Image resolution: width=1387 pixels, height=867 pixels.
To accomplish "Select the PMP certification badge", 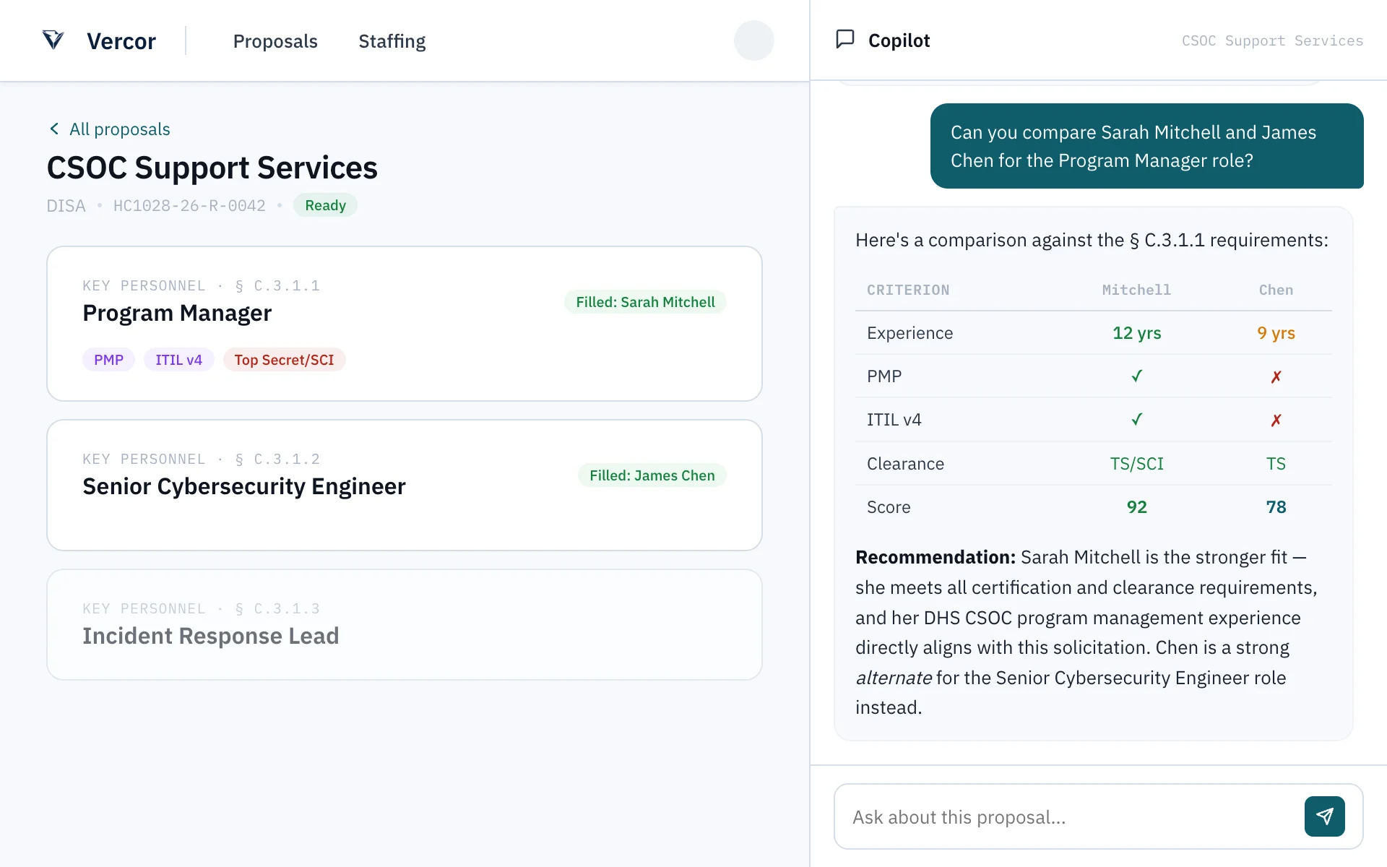I will (x=108, y=359).
